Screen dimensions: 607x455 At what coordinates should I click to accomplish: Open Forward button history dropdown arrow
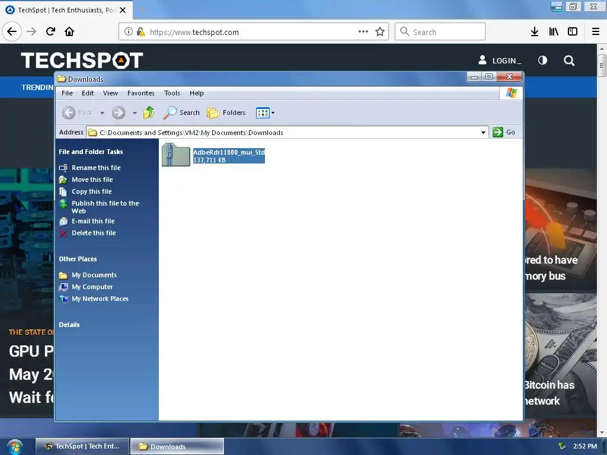135,113
